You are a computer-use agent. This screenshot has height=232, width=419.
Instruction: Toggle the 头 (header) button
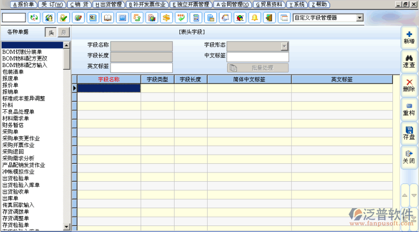(50, 32)
